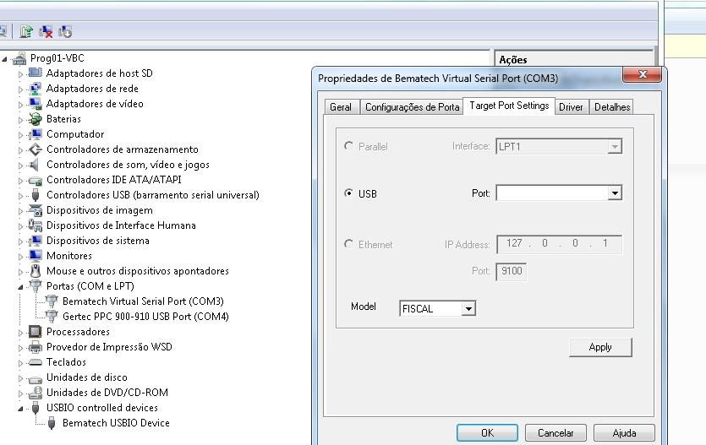
Task: Open the Detalhes tab
Action: point(612,107)
